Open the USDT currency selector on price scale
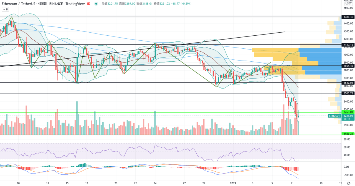Image resolution: width=355 pixels, height=186 pixels. tap(348, 3)
